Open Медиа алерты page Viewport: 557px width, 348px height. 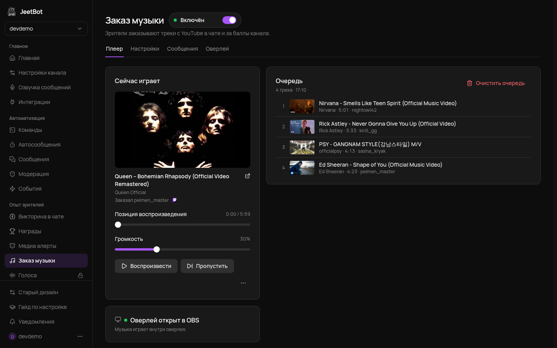click(46, 246)
